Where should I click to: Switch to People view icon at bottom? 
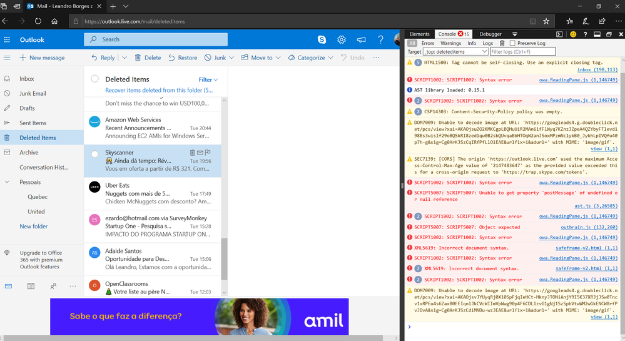(53, 286)
